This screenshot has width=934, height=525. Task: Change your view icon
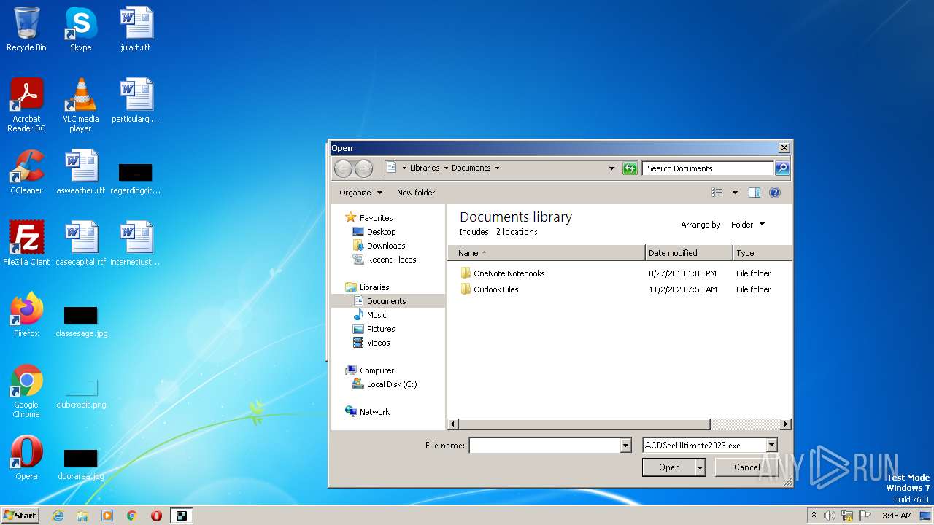[x=717, y=192]
